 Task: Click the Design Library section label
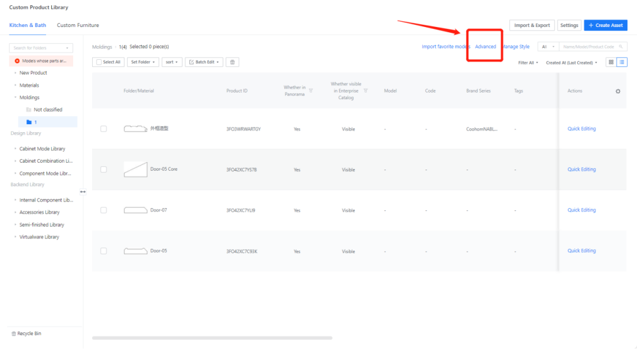coord(25,133)
